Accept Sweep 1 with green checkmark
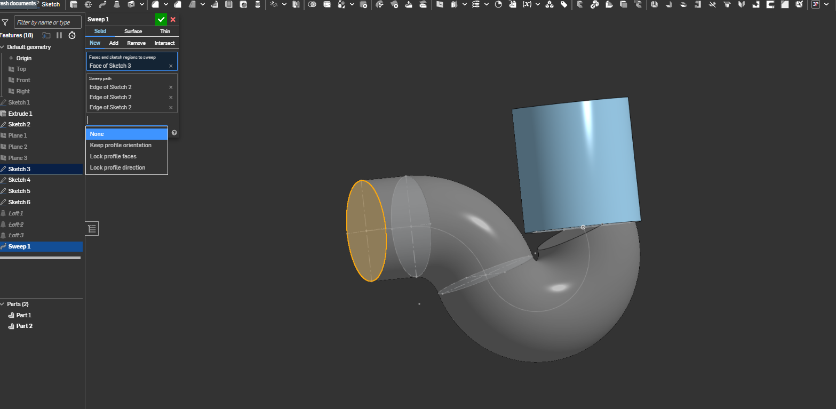The width and height of the screenshot is (836, 409). [161, 20]
